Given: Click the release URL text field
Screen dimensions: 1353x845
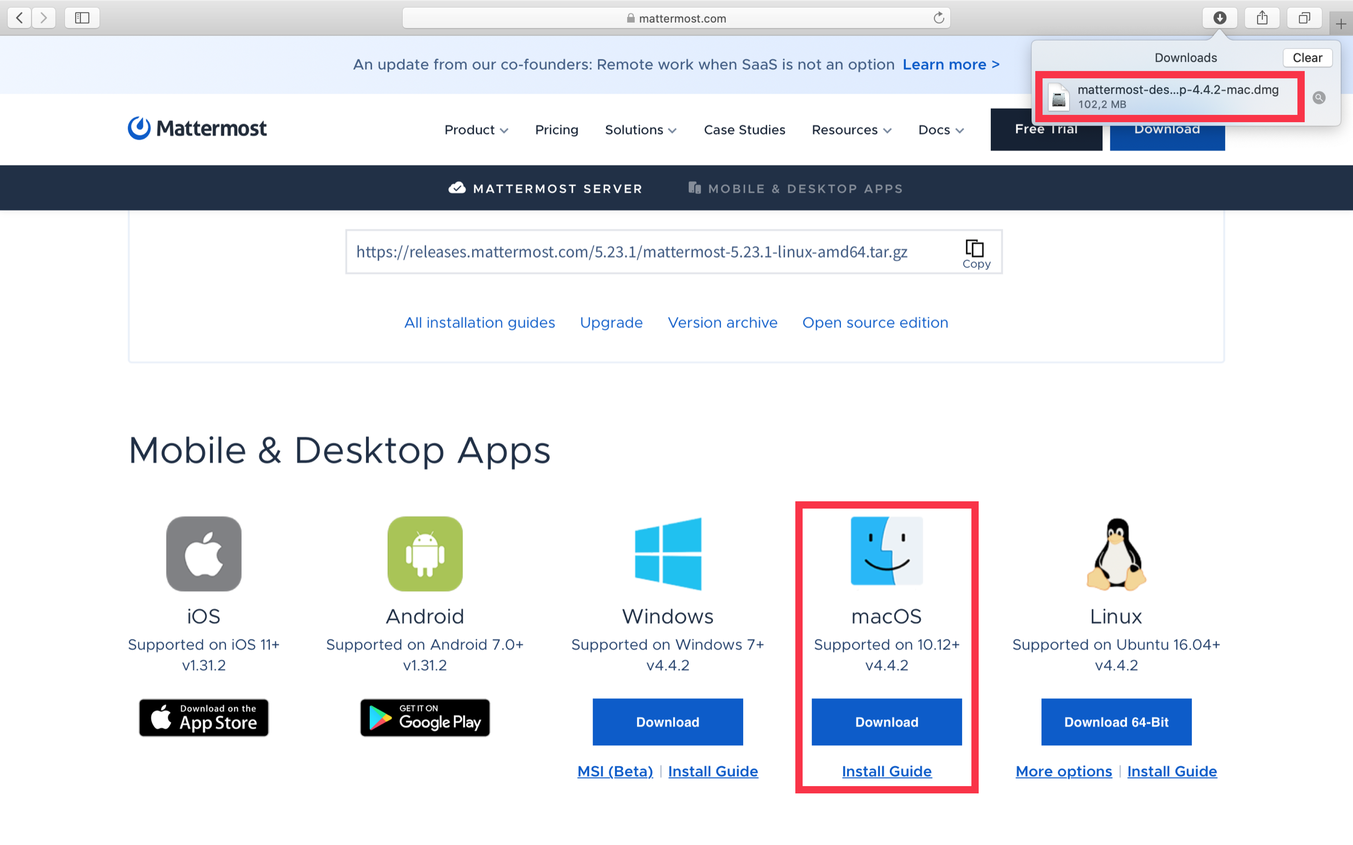Looking at the screenshot, I should pos(632,252).
